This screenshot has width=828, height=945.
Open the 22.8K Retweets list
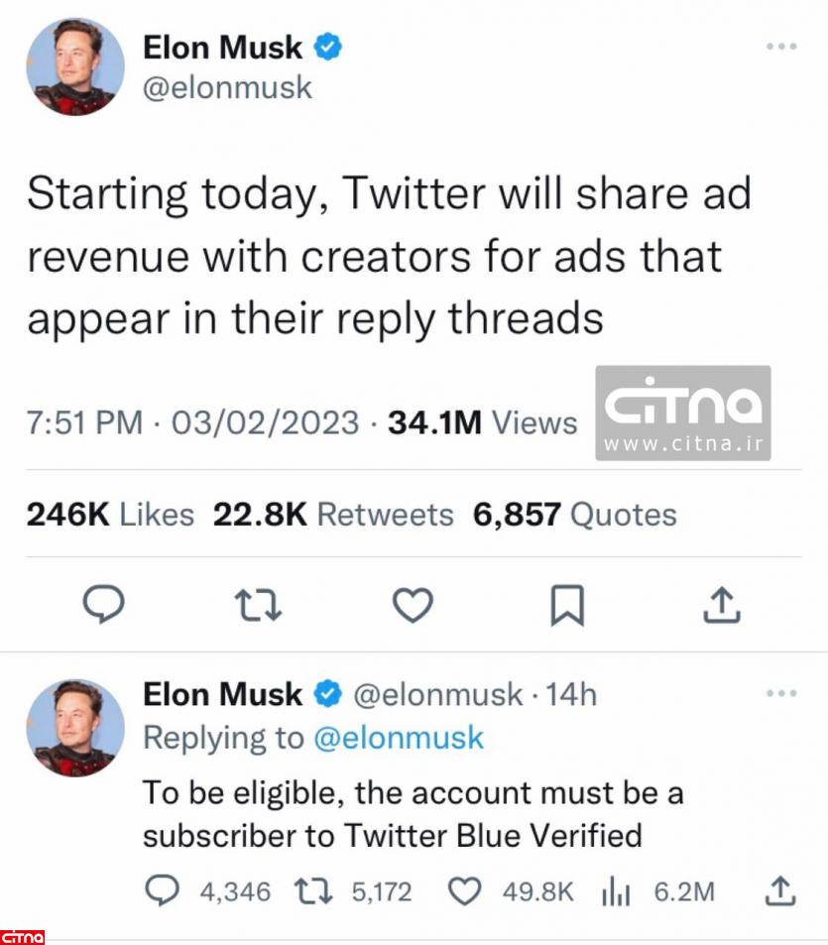tap(333, 515)
